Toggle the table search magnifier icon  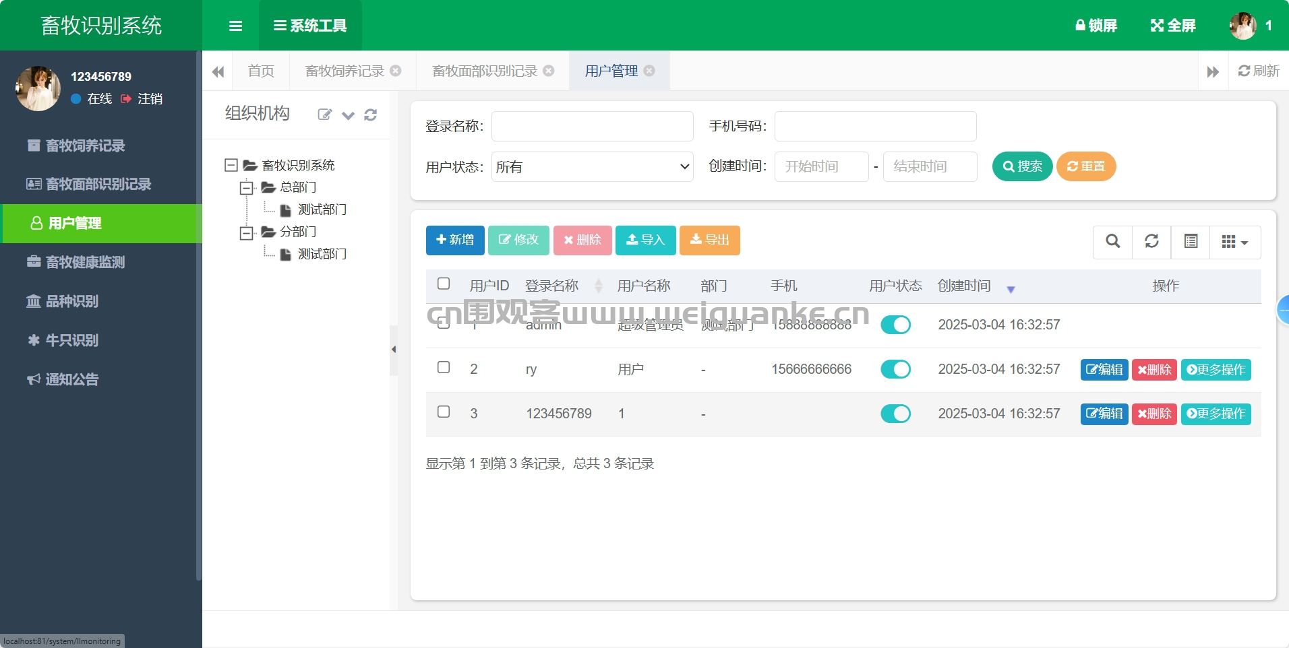[1113, 241]
